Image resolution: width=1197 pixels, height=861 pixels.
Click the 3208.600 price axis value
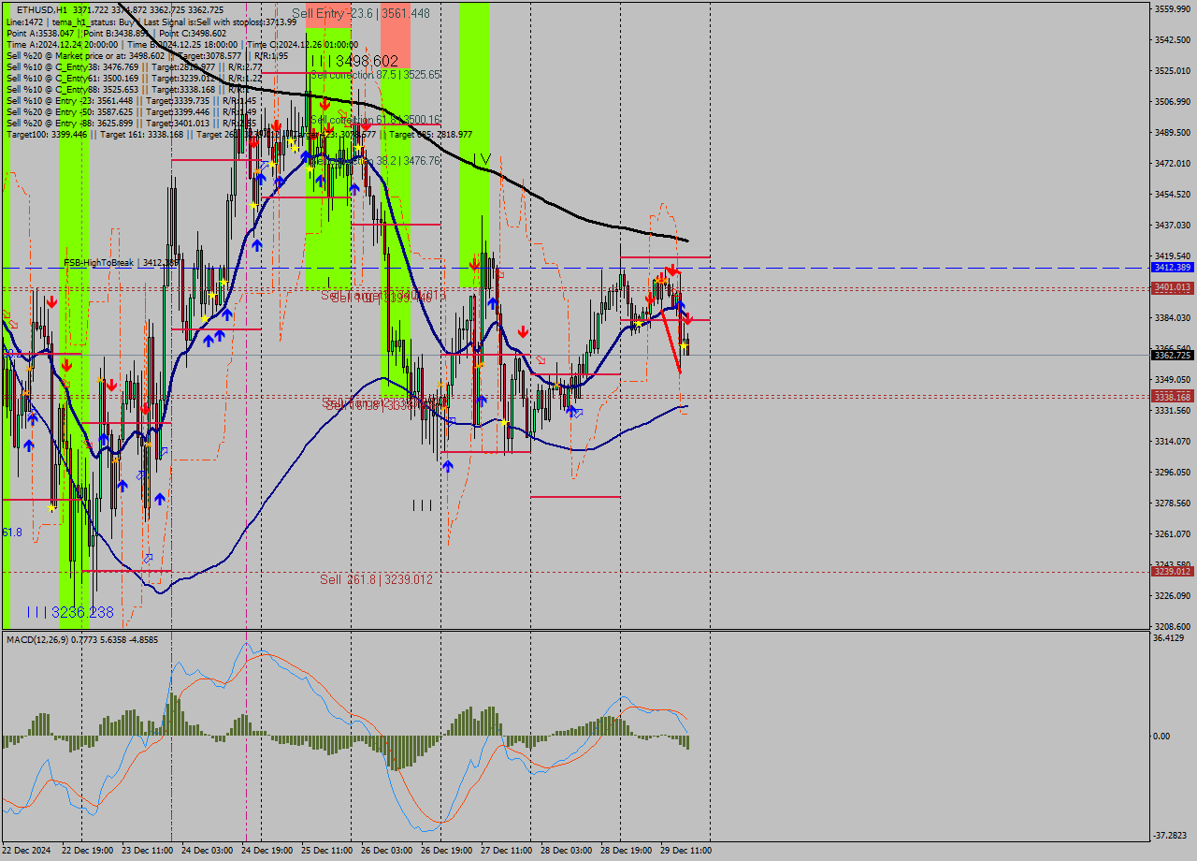pos(1173,626)
